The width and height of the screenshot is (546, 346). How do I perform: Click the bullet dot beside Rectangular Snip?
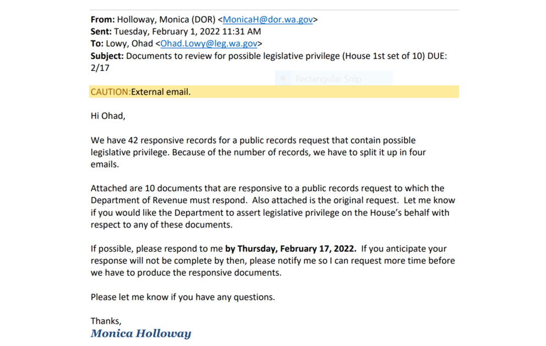283,79
